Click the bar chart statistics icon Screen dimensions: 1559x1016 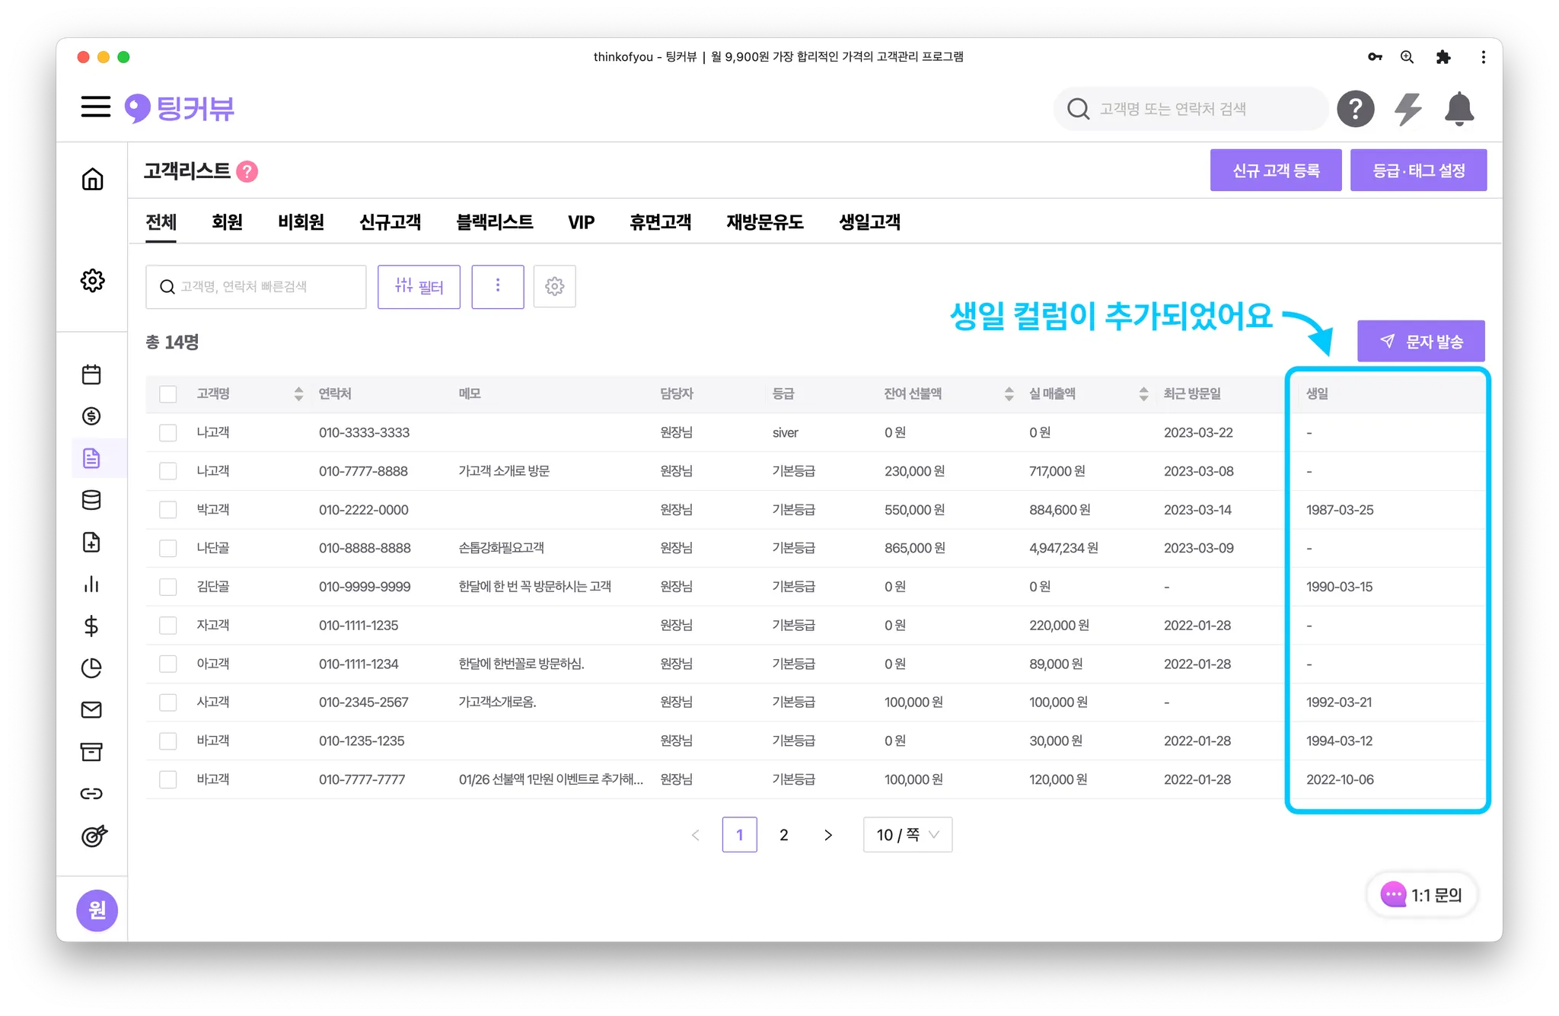pyautogui.click(x=91, y=584)
